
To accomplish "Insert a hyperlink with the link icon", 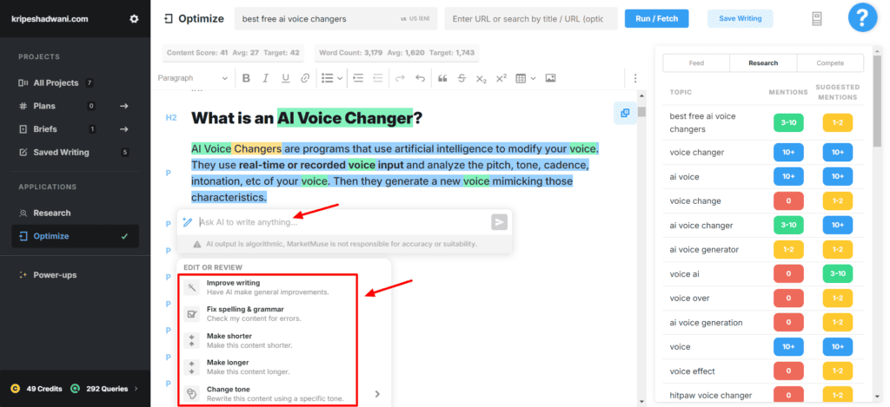I will 305,78.
